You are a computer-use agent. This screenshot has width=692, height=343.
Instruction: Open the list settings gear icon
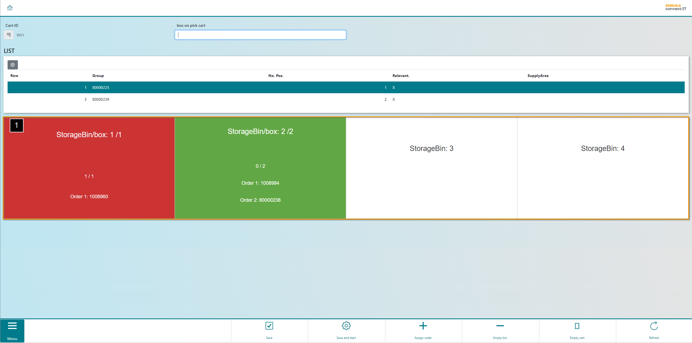click(x=13, y=65)
